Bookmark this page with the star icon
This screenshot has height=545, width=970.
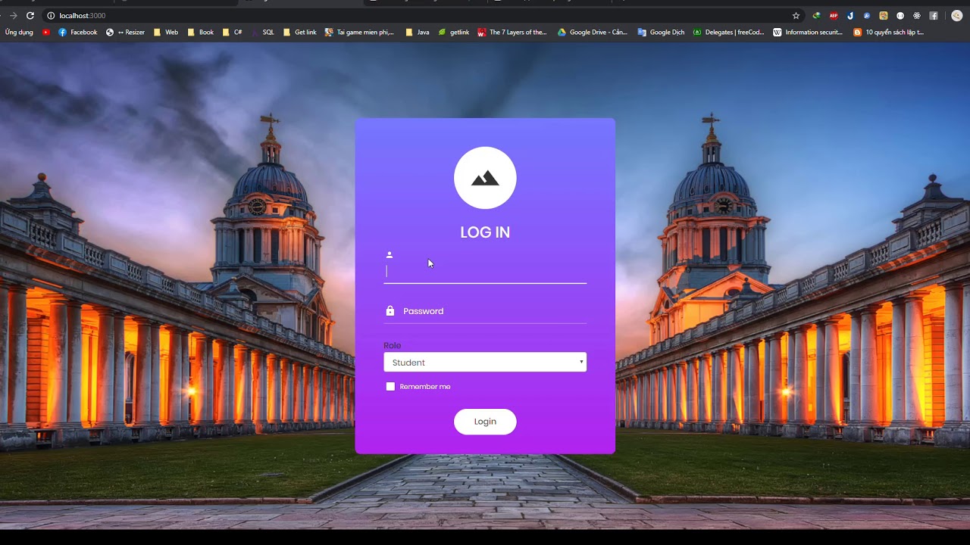(796, 15)
